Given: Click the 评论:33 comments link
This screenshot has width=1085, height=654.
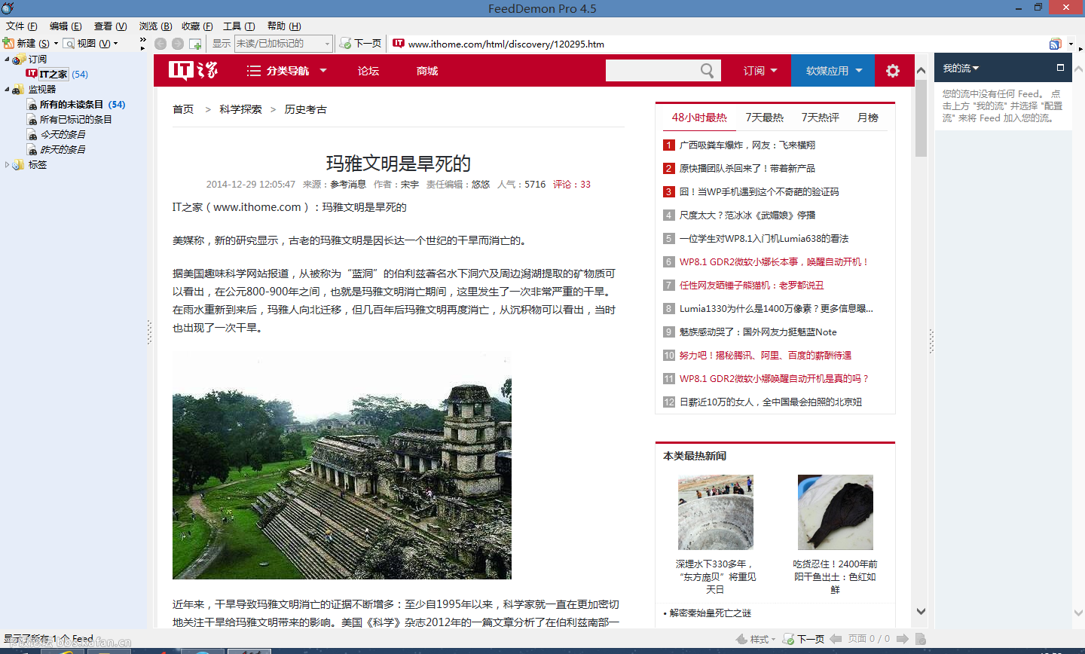Looking at the screenshot, I should [572, 184].
